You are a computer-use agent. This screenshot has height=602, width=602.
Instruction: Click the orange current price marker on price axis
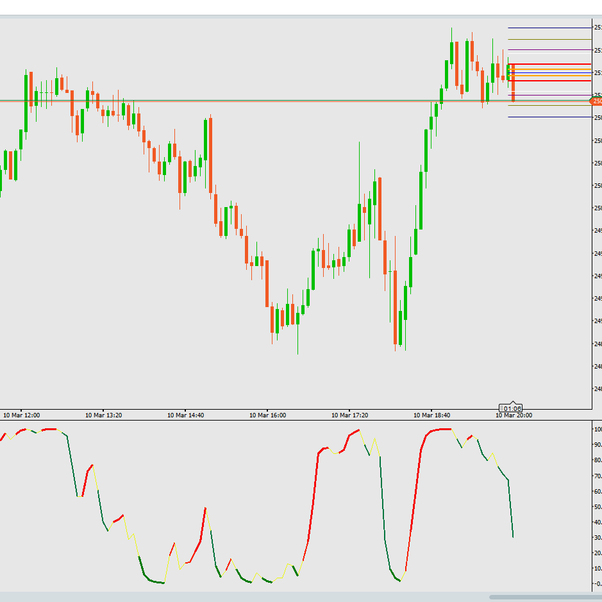596,101
